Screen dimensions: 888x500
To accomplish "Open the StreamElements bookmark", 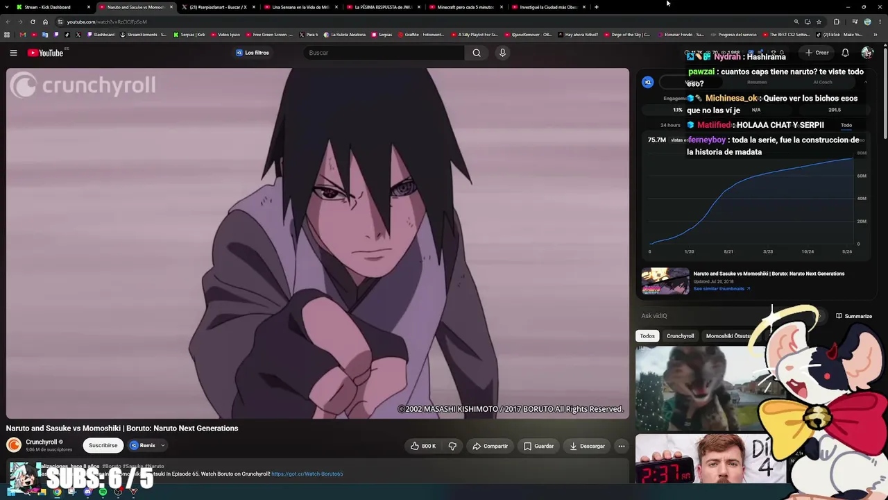I will click(x=142, y=35).
